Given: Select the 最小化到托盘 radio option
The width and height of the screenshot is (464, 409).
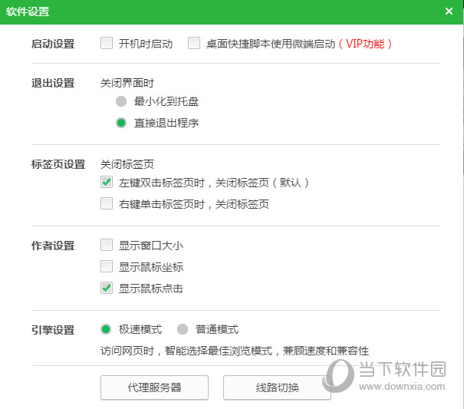Looking at the screenshot, I should coord(121,101).
